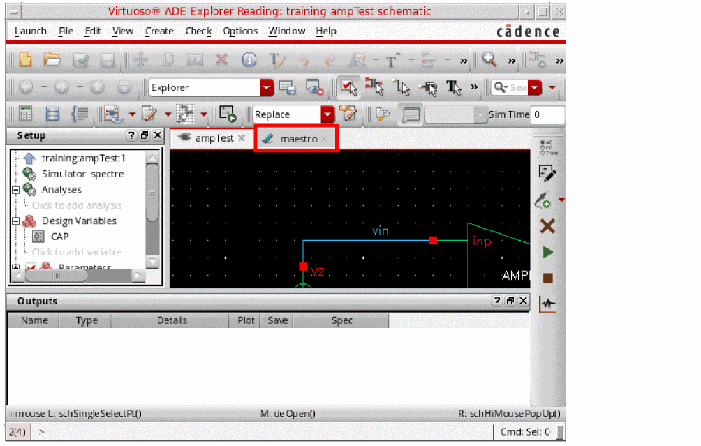Open the Search field dropdown arrow

point(535,87)
